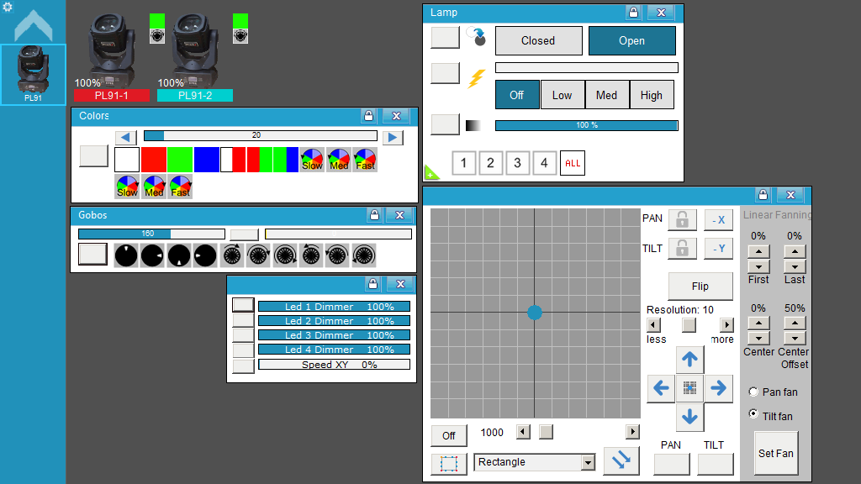Choose top-row Fast color wheel rotation
The width and height of the screenshot is (861, 484).
[x=365, y=160]
